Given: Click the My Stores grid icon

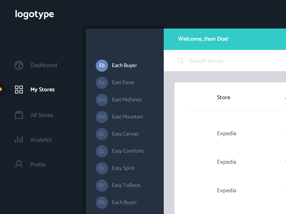Looking at the screenshot, I should click(19, 90).
